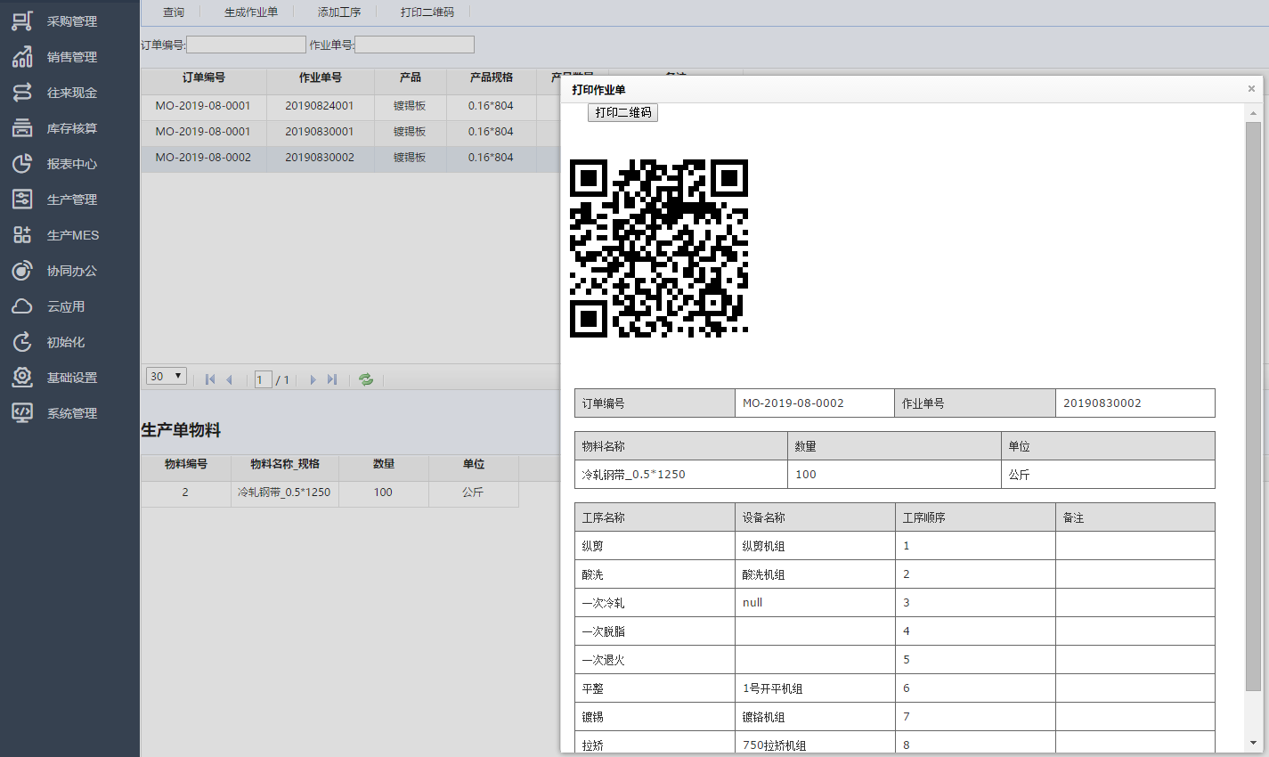This screenshot has height=757, width=1269.
Task: Click the 生产MES grid icon
Action: tap(22, 234)
